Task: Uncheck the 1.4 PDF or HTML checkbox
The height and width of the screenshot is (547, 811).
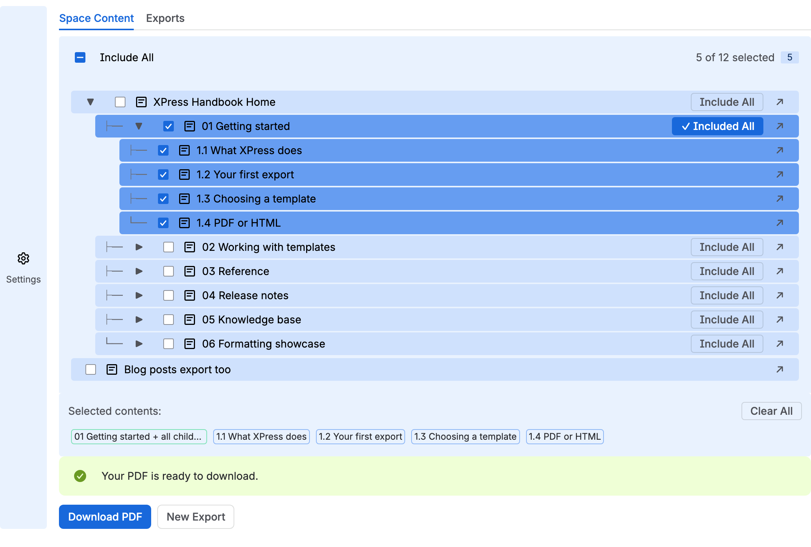Action: coord(163,223)
